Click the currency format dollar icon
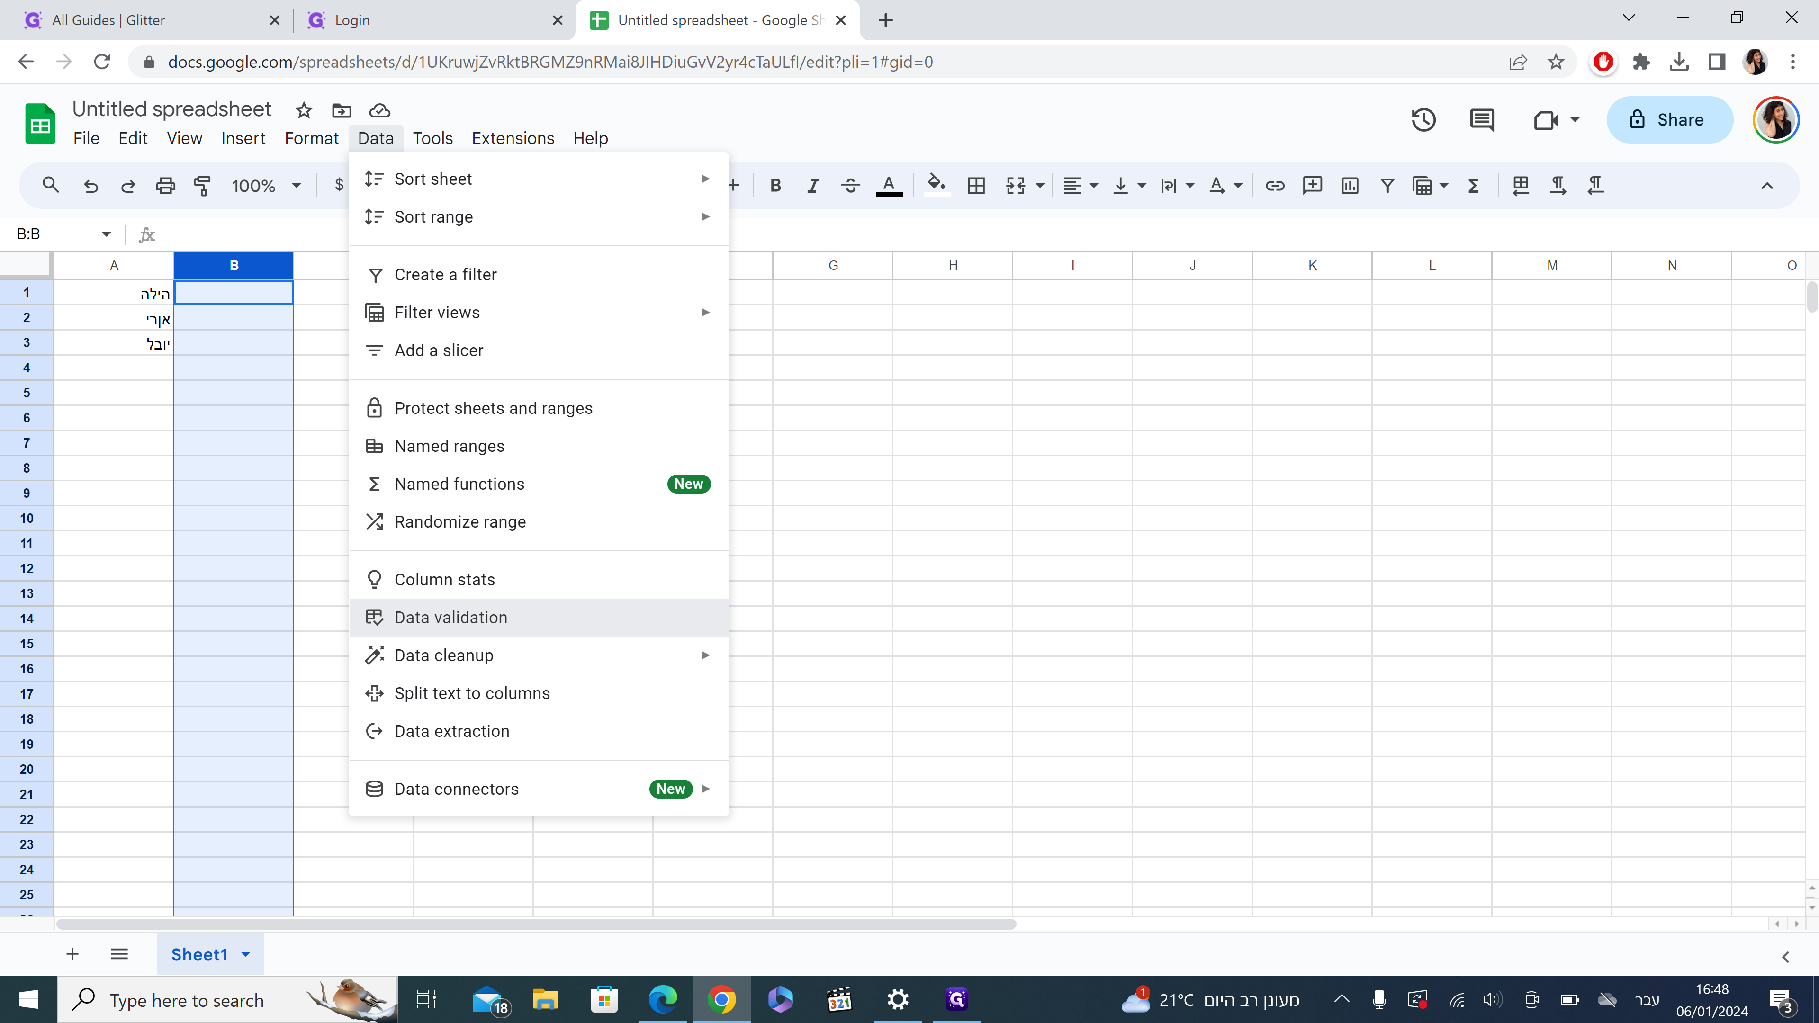 pos(339,186)
